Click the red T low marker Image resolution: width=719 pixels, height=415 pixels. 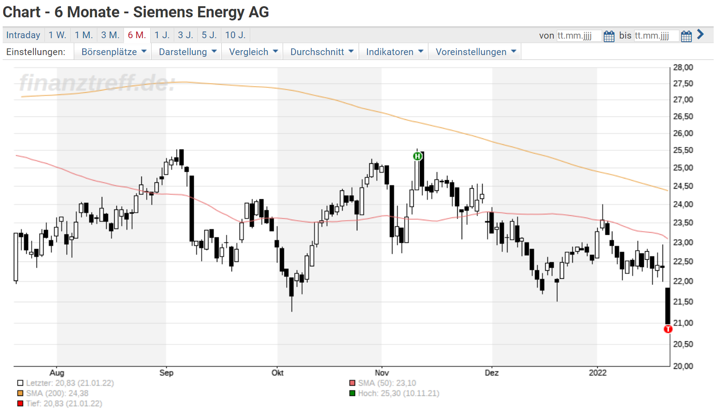click(668, 329)
